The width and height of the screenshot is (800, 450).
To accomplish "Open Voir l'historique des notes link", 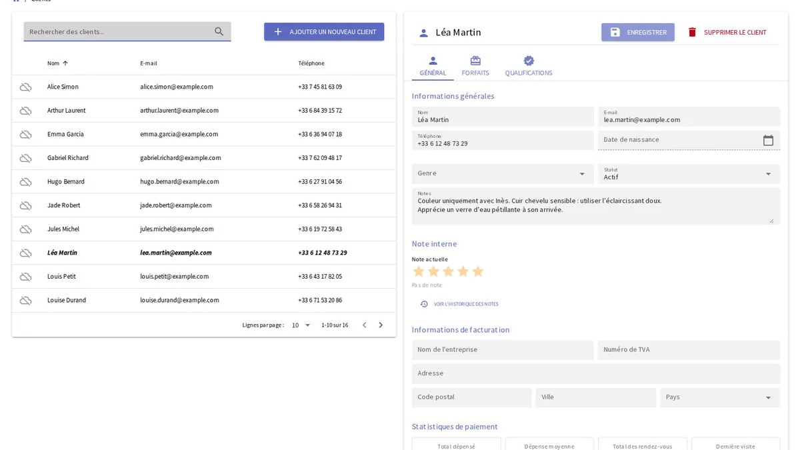I will pyautogui.click(x=459, y=304).
